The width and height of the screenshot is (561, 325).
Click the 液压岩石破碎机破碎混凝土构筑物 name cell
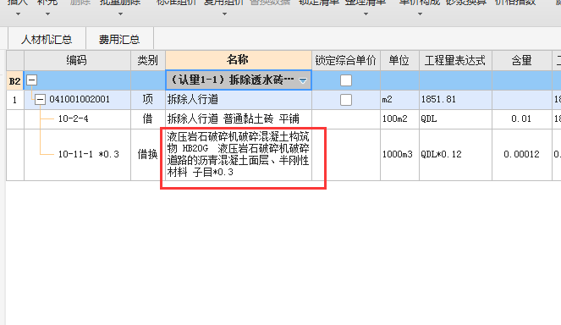[x=239, y=155]
